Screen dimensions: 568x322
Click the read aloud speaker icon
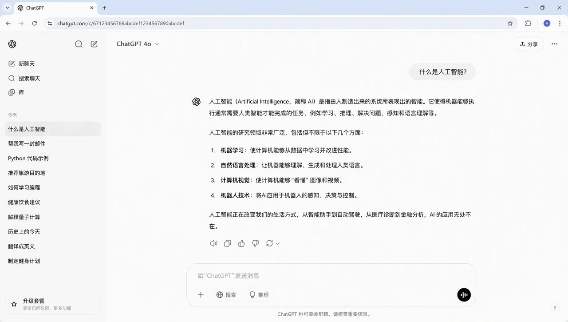pyautogui.click(x=213, y=243)
